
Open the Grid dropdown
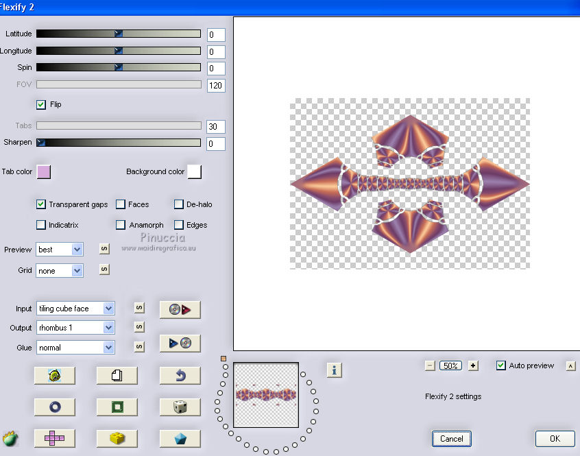pos(60,271)
